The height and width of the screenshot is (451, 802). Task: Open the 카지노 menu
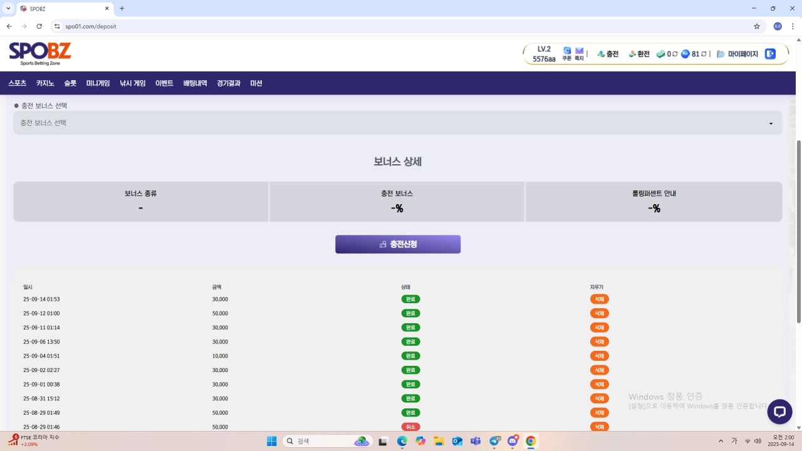[x=45, y=83]
